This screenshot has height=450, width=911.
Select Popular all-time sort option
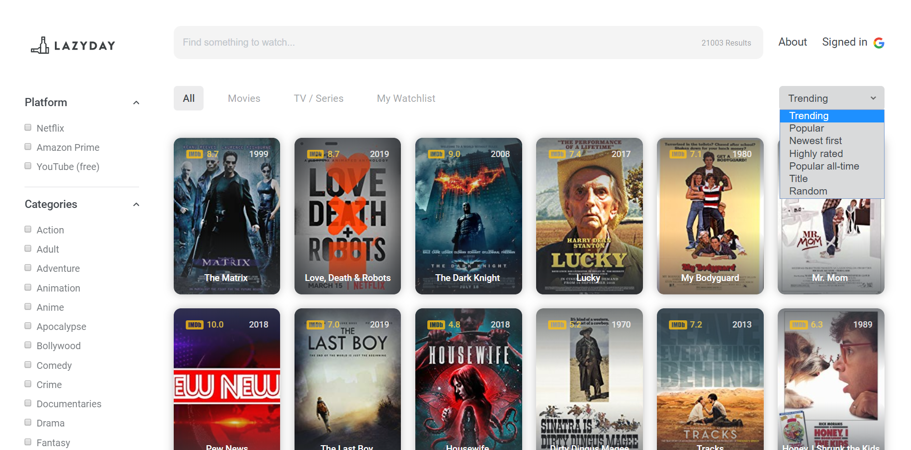pyautogui.click(x=832, y=166)
